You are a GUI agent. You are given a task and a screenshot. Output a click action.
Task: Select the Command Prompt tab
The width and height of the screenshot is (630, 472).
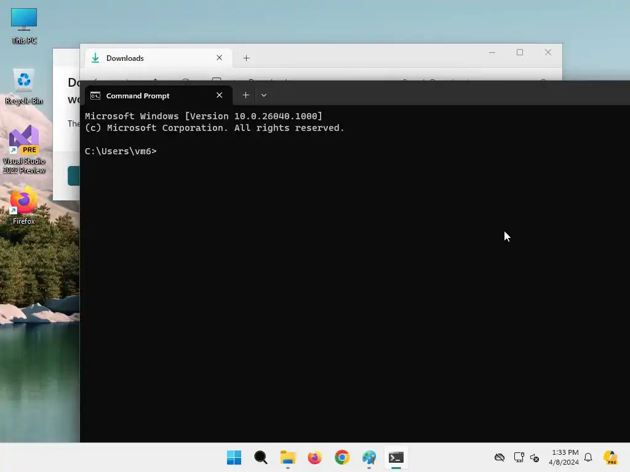tap(159, 95)
